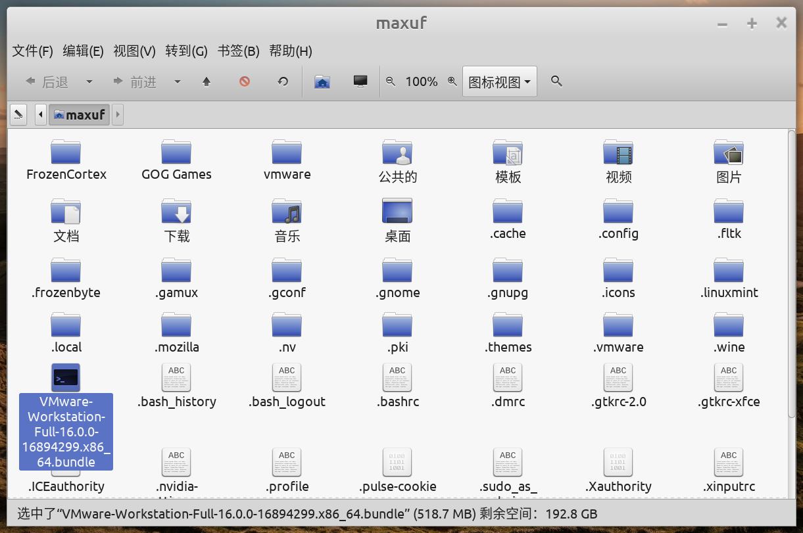Viewport: 803px width, 533px height.
Task: Open the 帮助(H) menu
Action: click(x=291, y=51)
